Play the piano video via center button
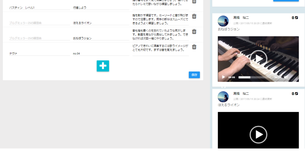 [x=258, y=59]
